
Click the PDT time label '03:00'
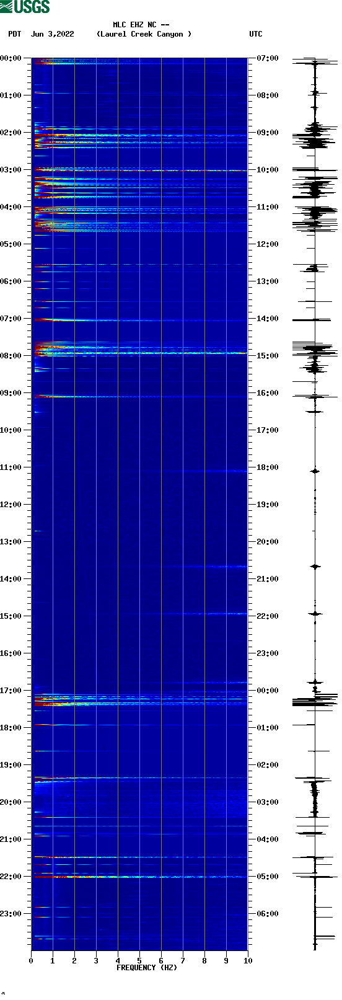[11, 170]
